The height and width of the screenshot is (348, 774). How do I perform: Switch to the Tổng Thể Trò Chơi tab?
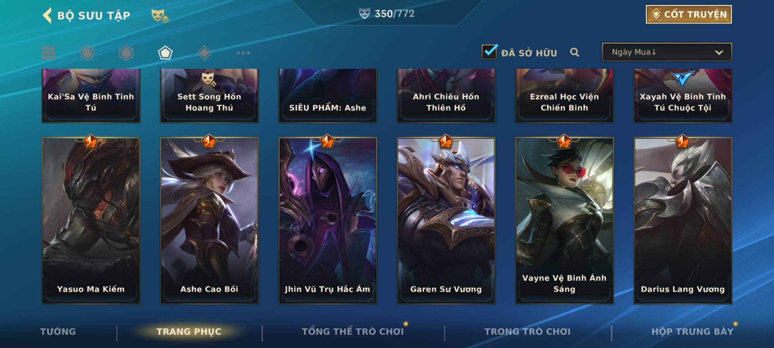pyautogui.click(x=353, y=332)
